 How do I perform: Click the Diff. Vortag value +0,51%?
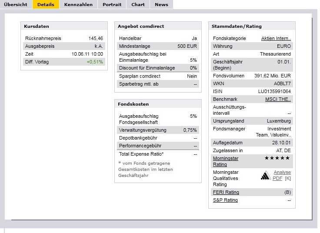(95, 62)
